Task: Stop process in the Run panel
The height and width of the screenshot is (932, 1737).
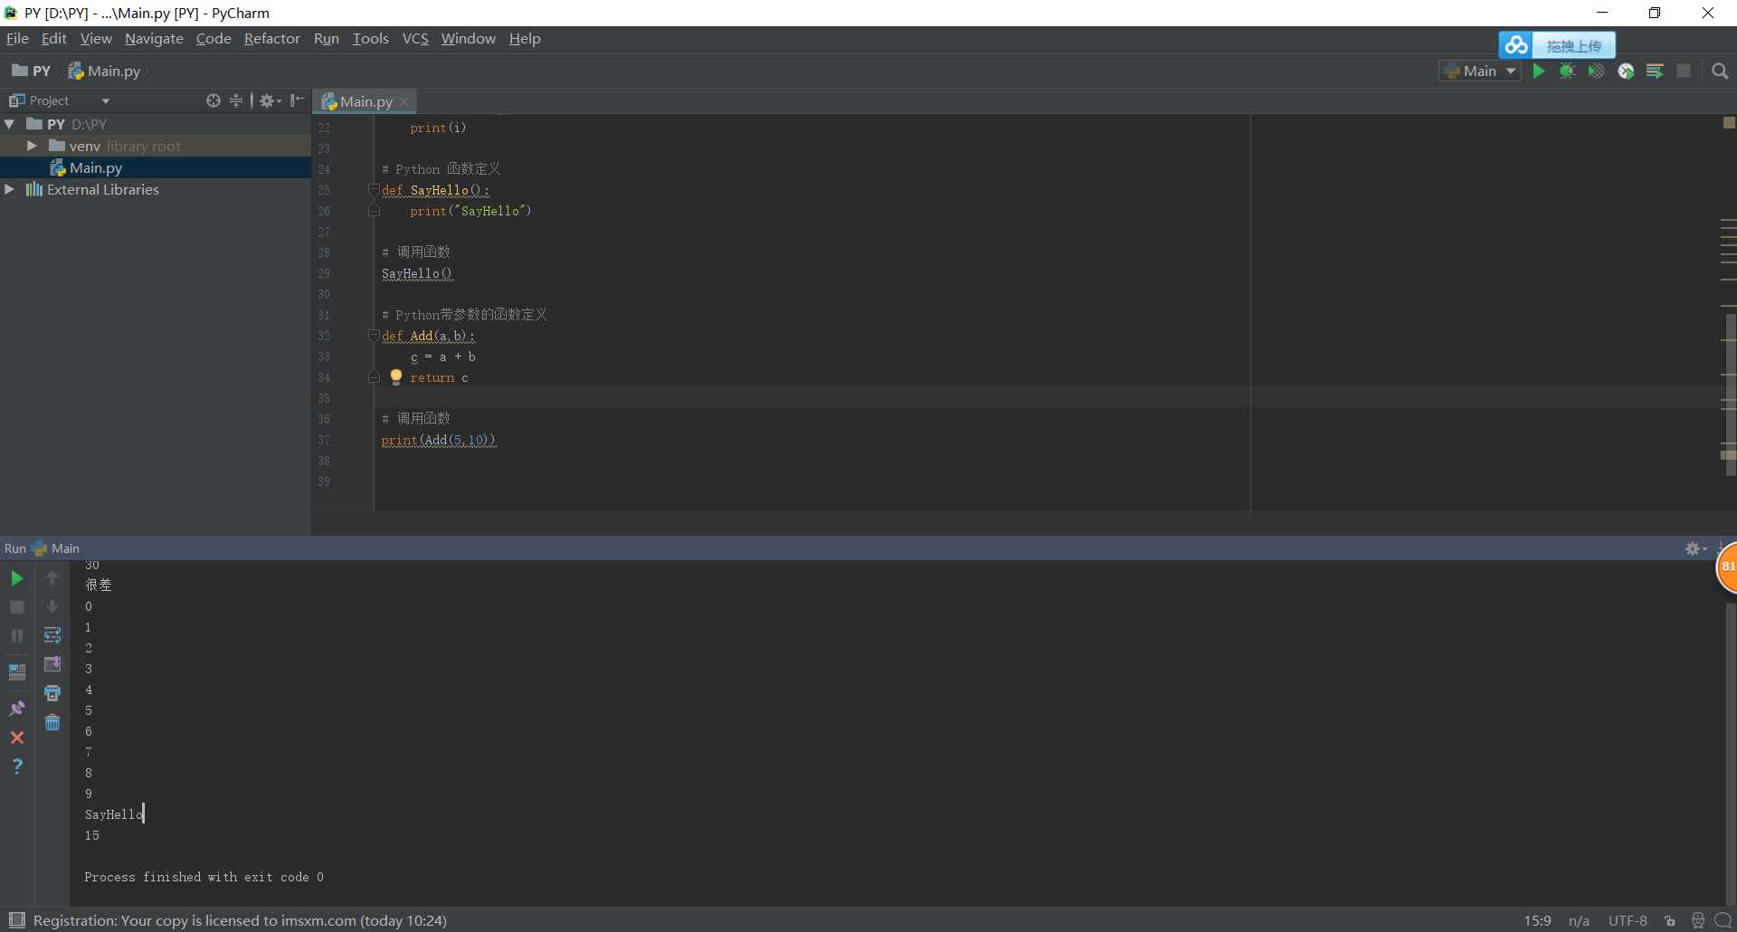Action: click(17, 607)
